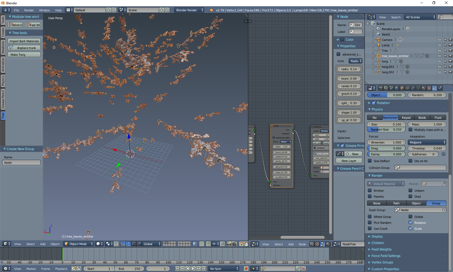Viewport: 453px width, 272px height.
Task: Click the displace trunk button
Action: (24, 48)
